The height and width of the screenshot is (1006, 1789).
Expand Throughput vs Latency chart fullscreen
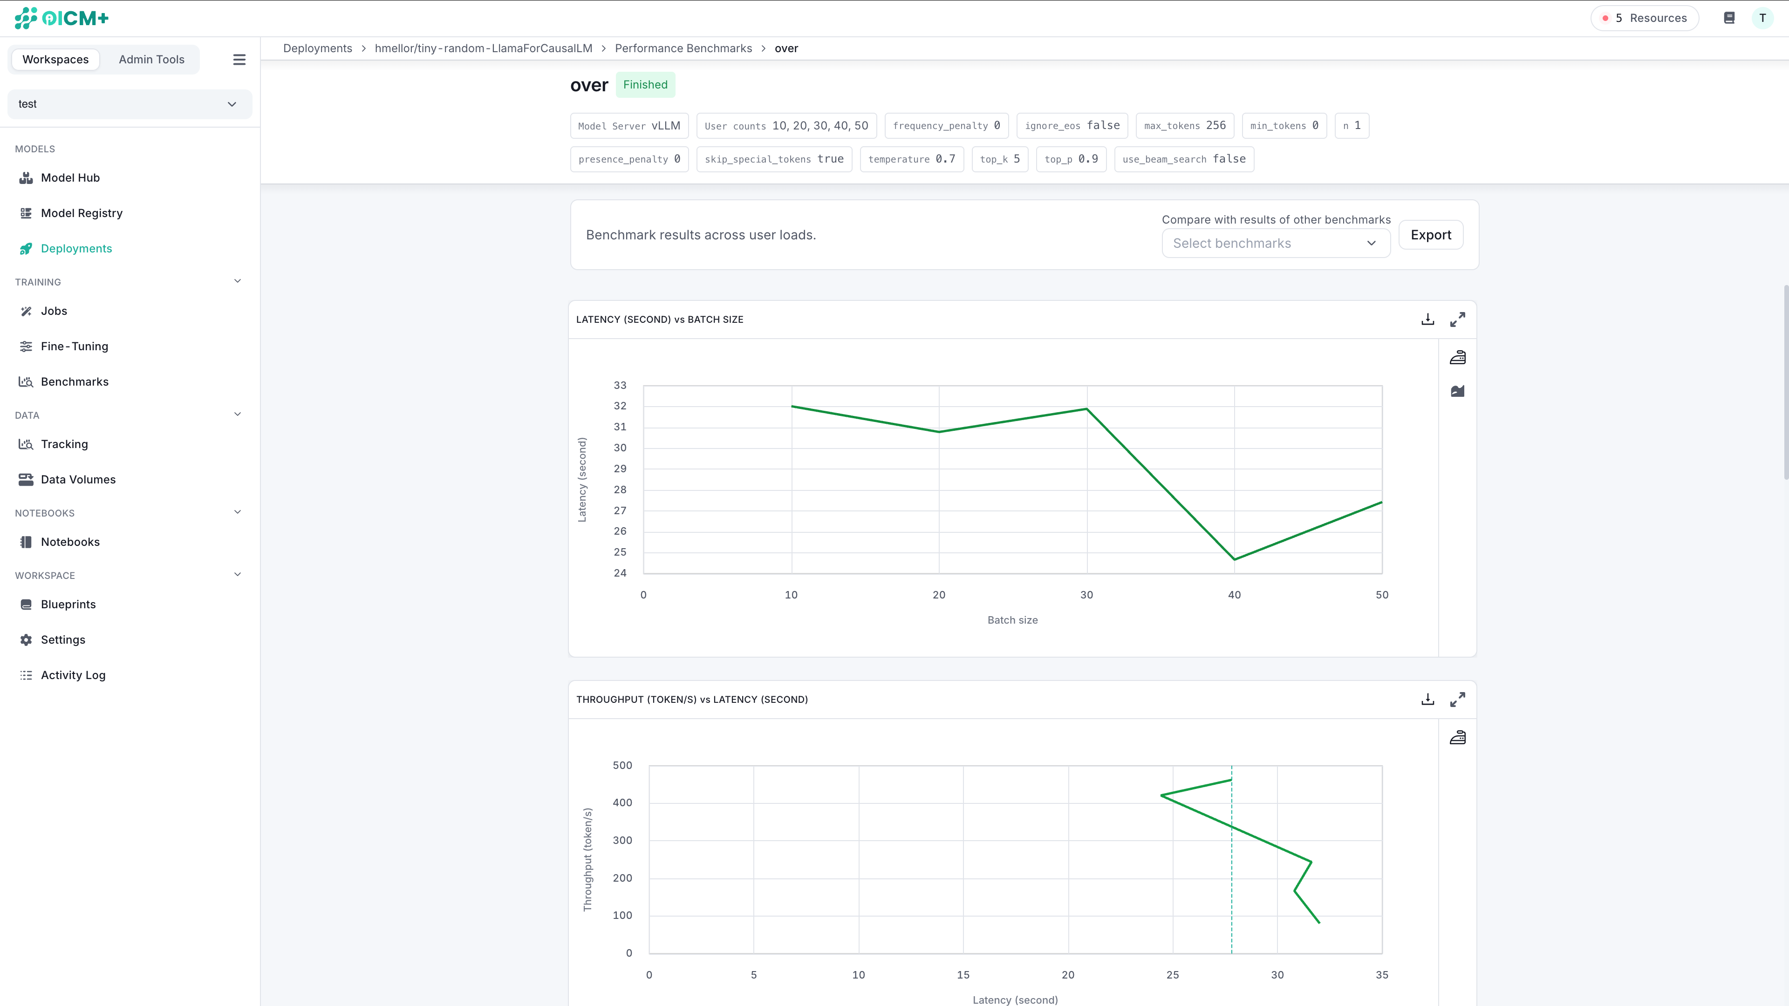pyautogui.click(x=1458, y=699)
